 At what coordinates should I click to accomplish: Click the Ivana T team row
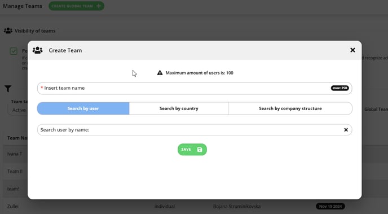pyautogui.click(x=15, y=154)
